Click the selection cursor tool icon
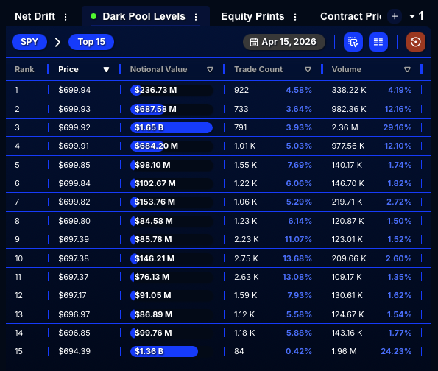The height and width of the screenshot is (371, 438). [x=353, y=42]
